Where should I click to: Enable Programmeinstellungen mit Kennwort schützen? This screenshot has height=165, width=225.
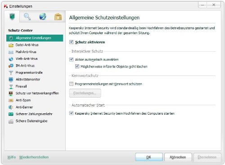point(72,84)
